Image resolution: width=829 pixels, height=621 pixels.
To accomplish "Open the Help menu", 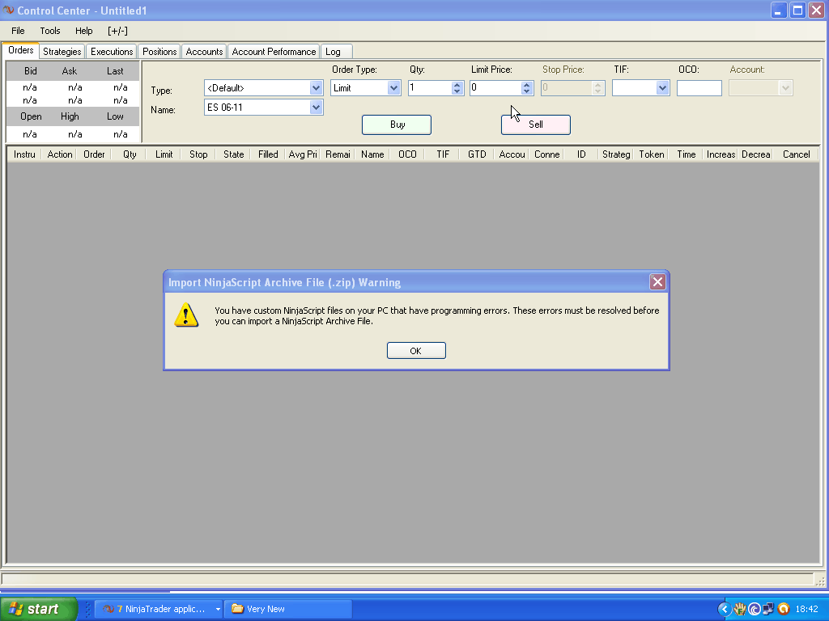I will 83,31.
